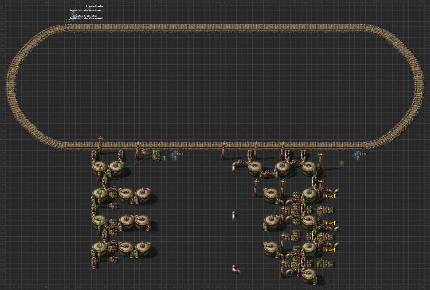Select the standalone pole left of right group's second row tank
Viewport: 430px width, 290px height.
[x=256, y=188]
